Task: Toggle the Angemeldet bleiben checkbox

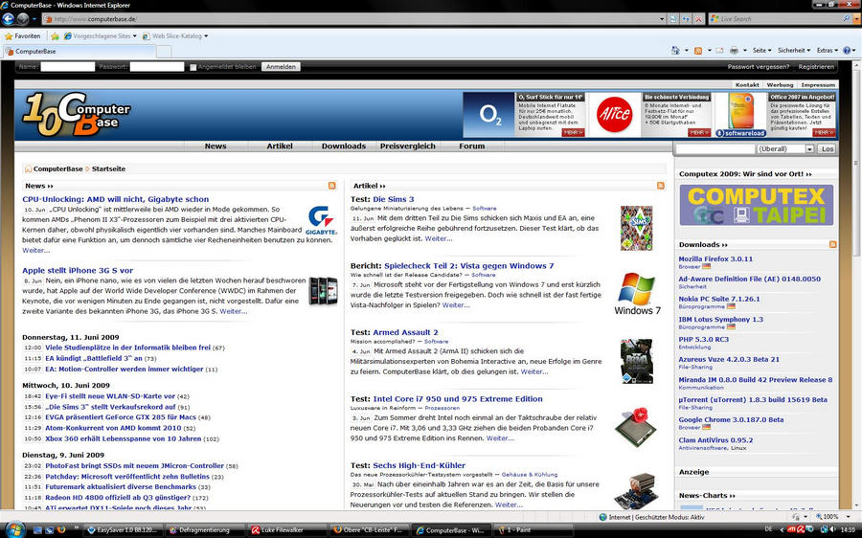Action: tap(193, 67)
